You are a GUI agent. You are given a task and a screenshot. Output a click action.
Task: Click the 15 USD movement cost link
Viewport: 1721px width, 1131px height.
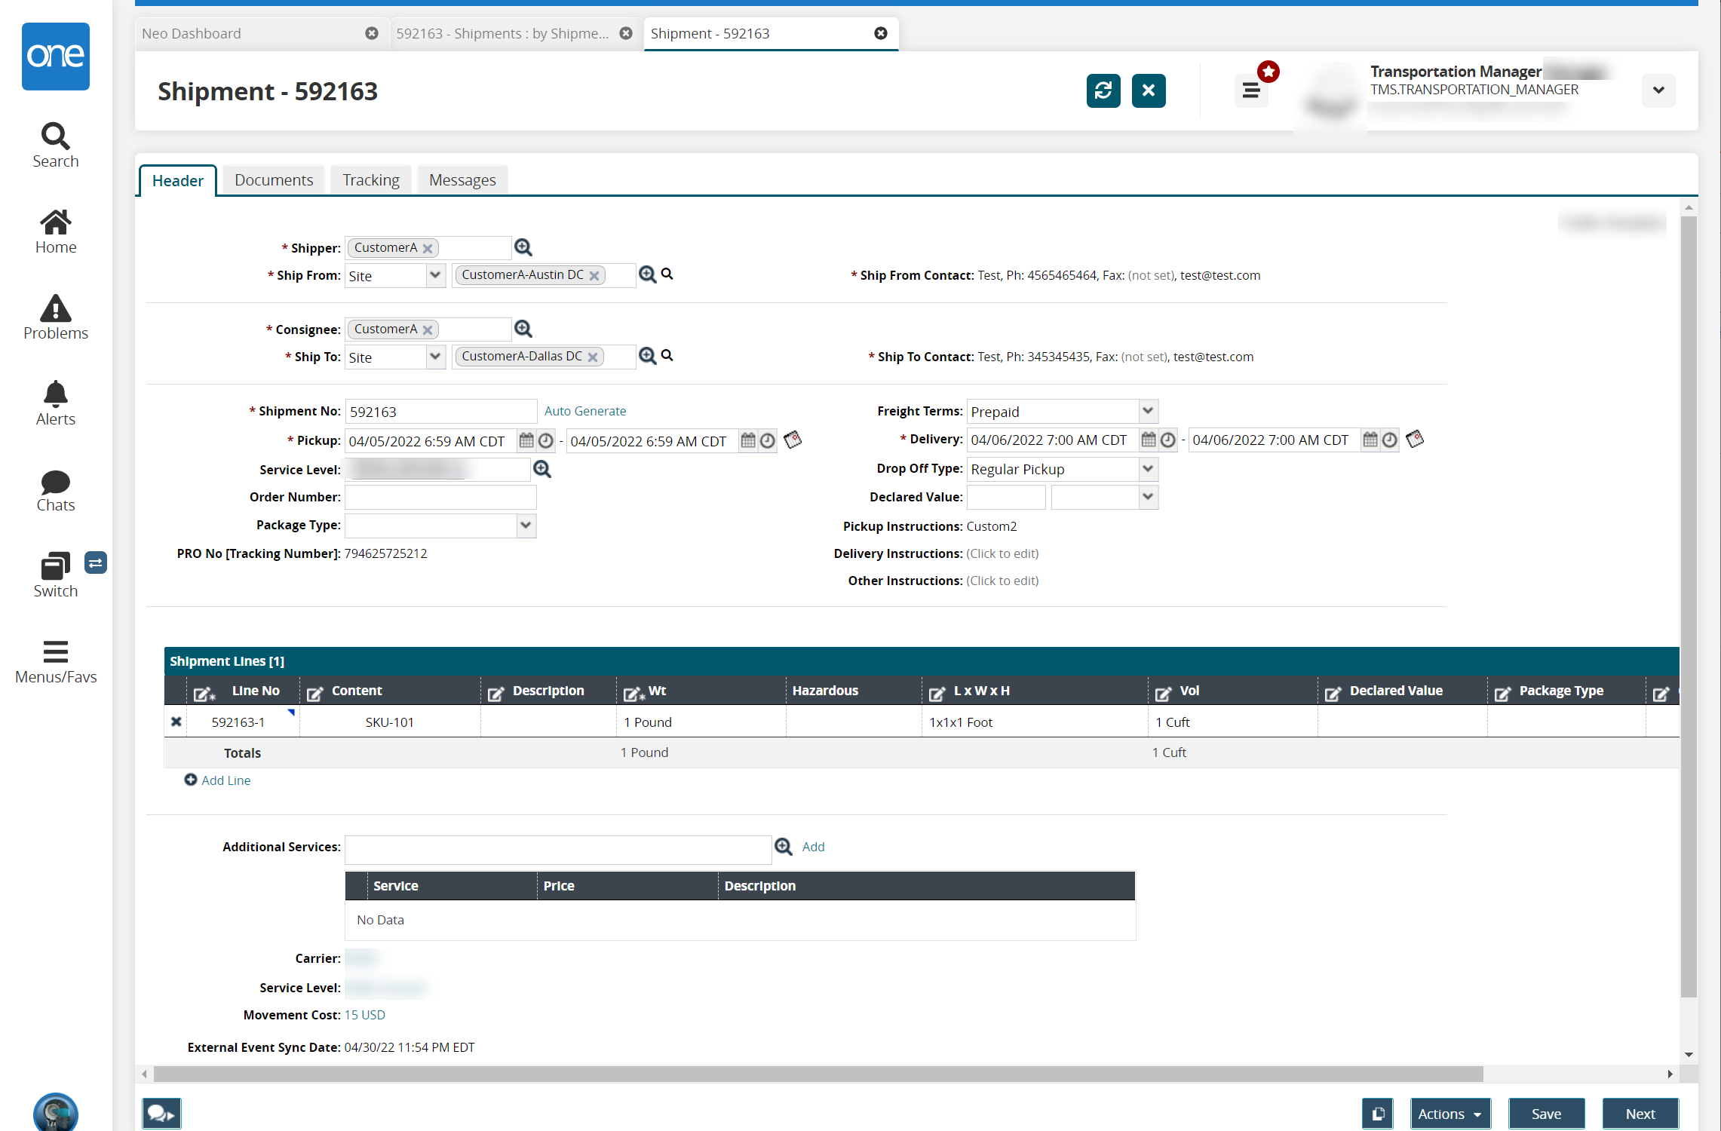pyautogui.click(x=367, y=1015)
